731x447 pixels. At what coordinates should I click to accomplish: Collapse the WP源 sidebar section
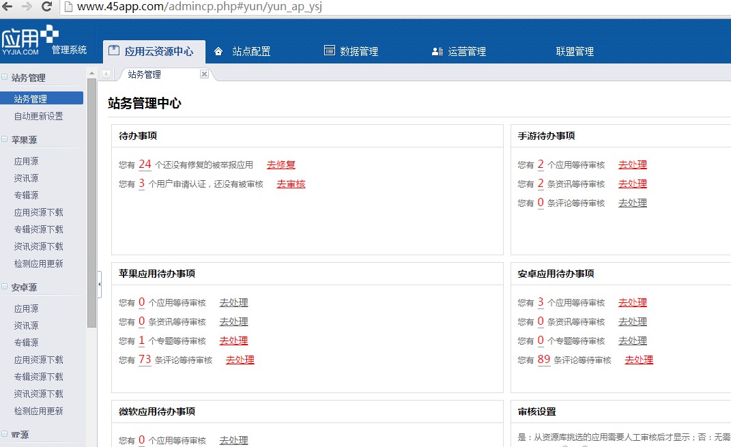(x=4, y=433)
